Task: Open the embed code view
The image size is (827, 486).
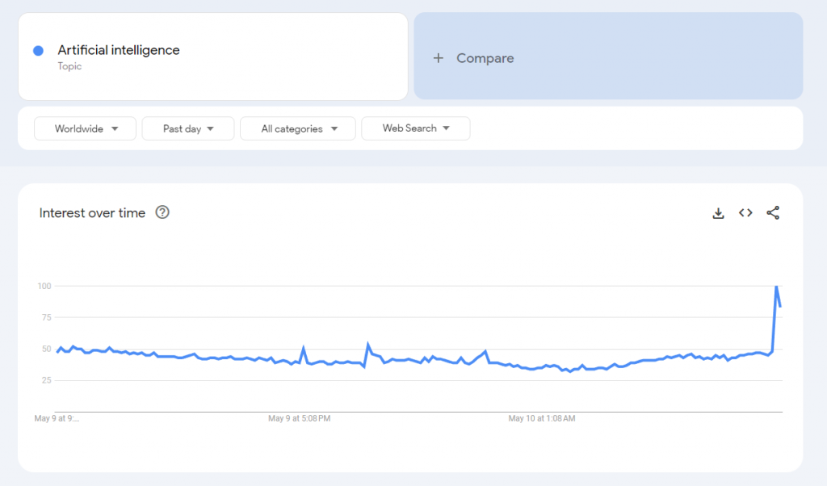Action: coord(745,212)
